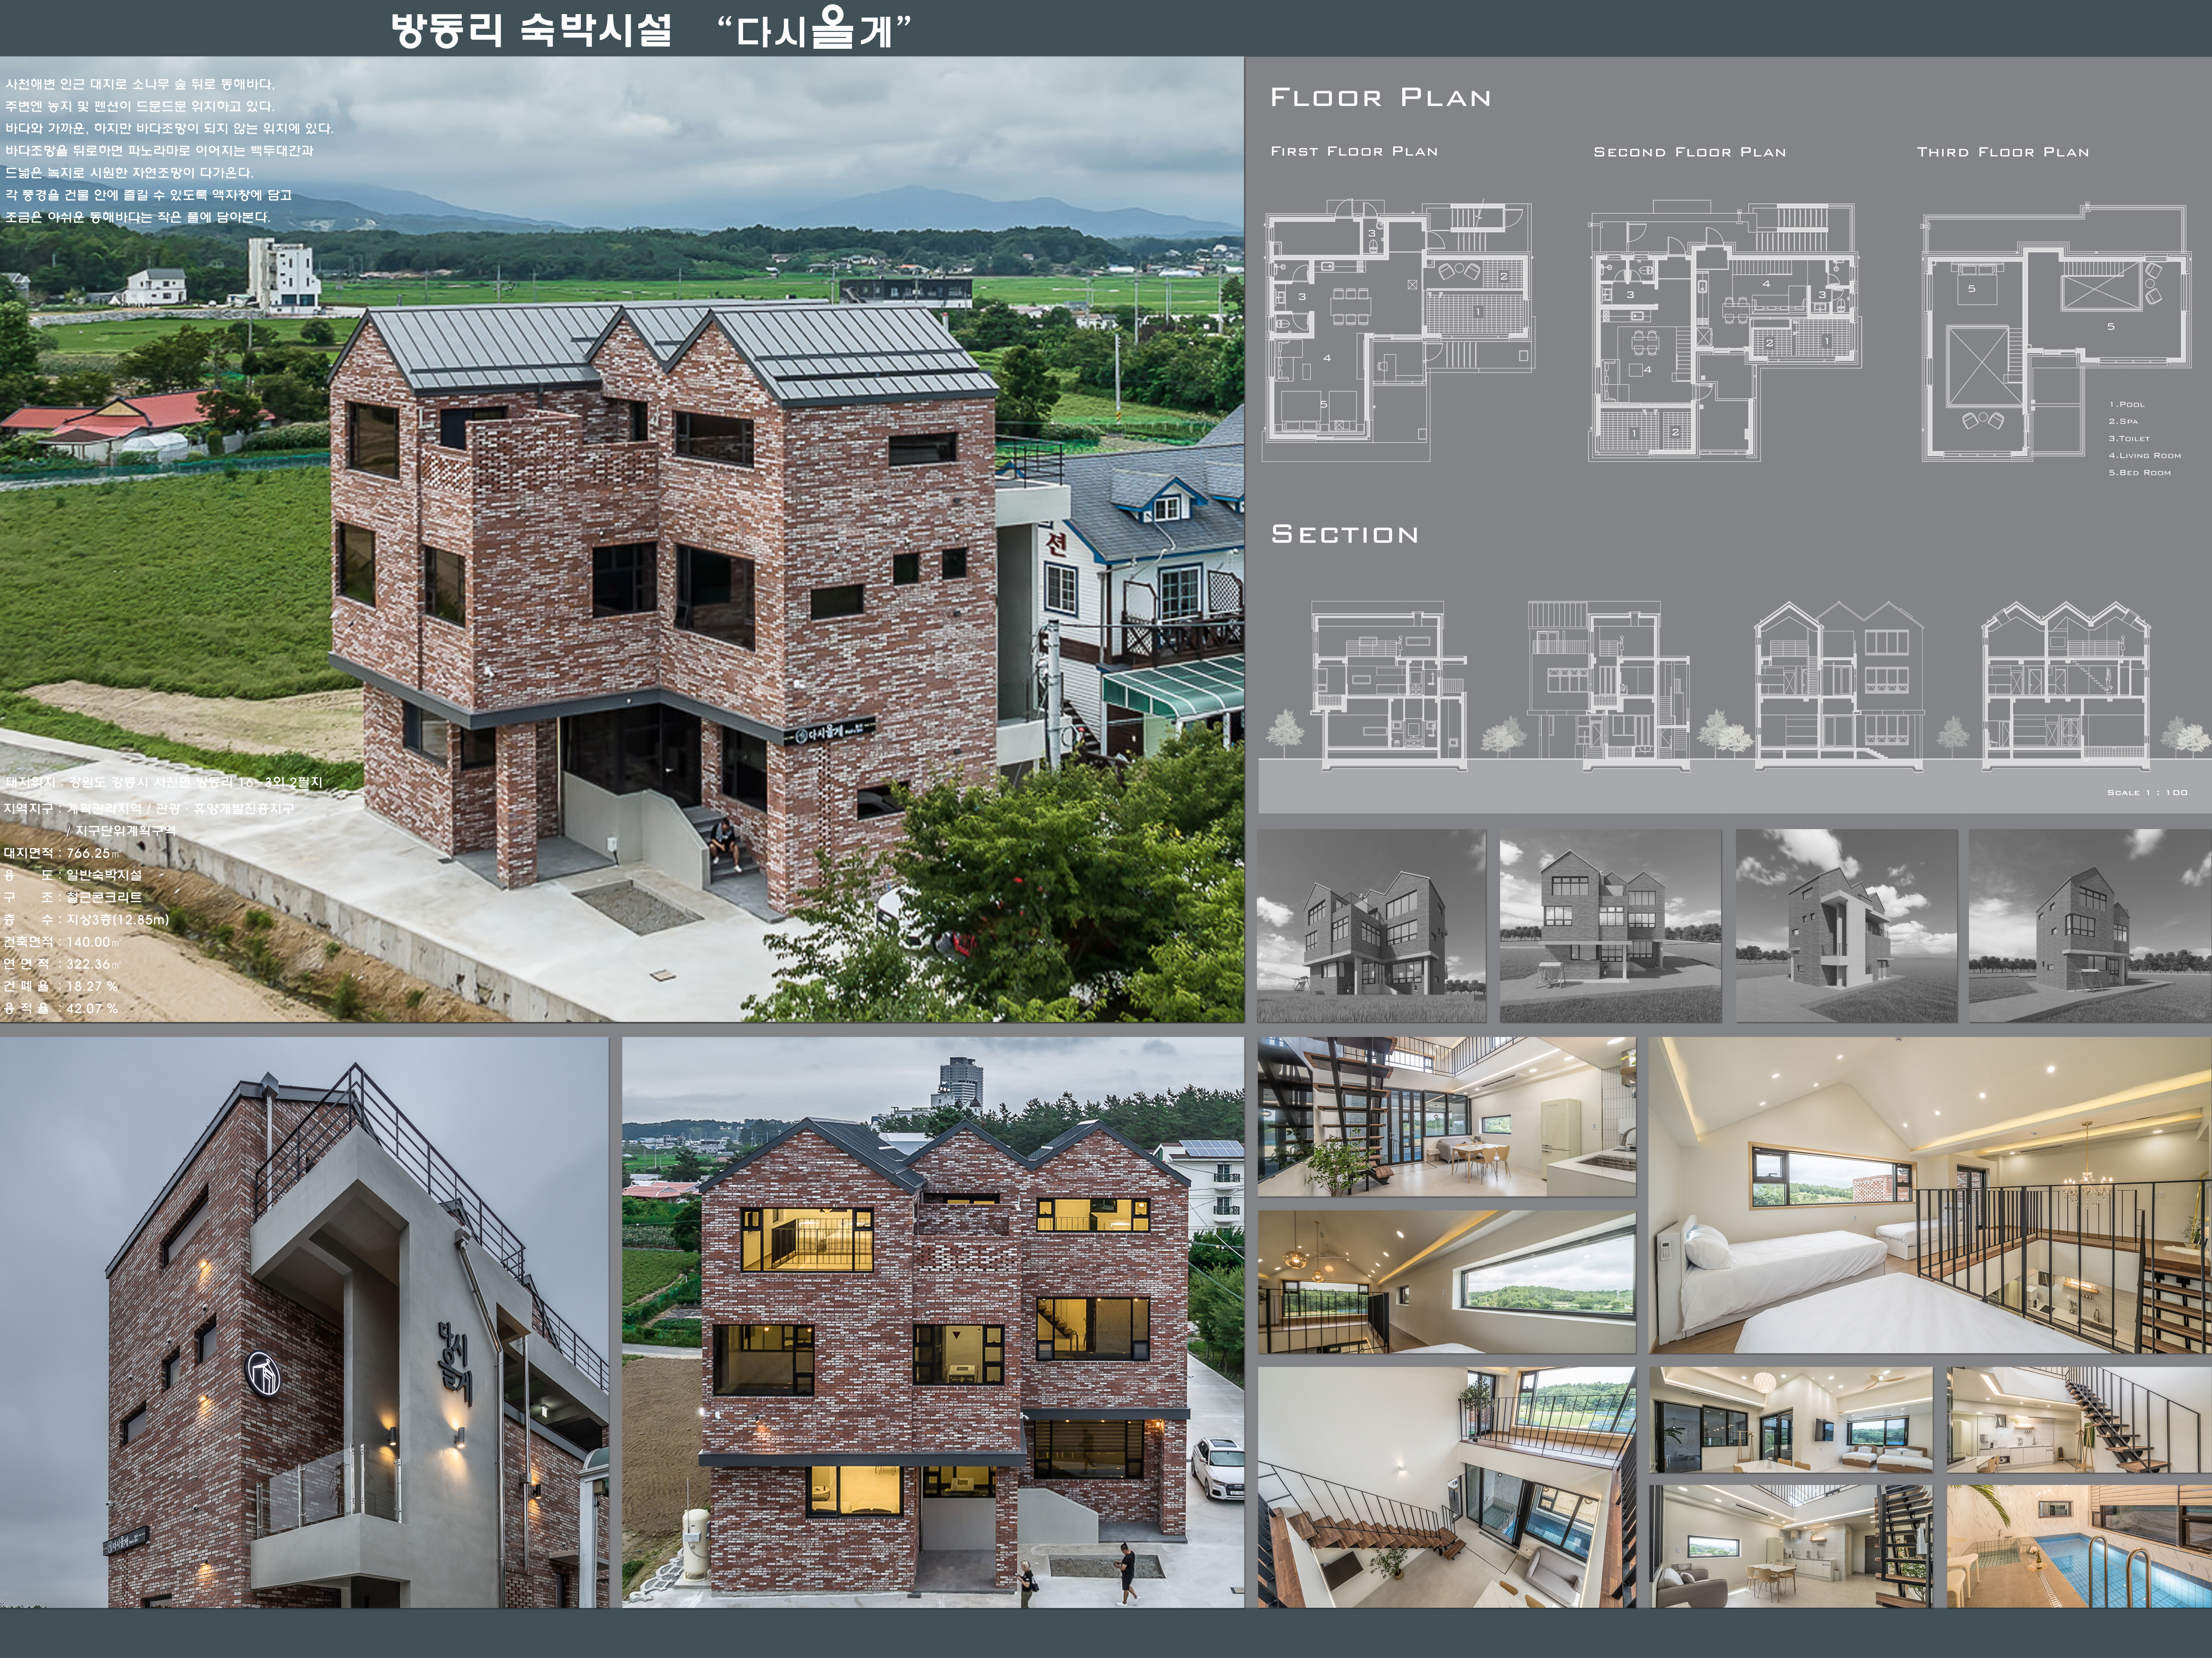Open the kitchen photo with black staircase
This screenshot has height=1658, width=2212.
(x=2079, y=1420)
